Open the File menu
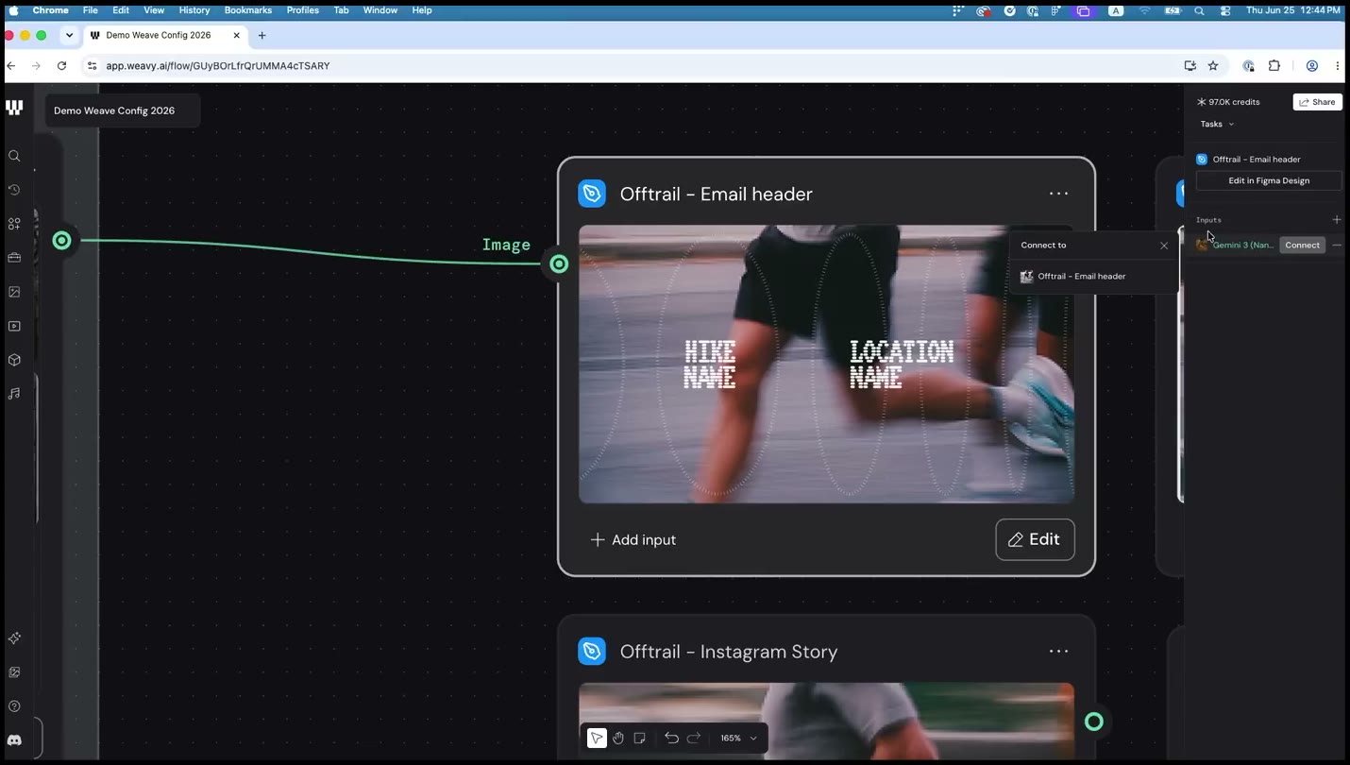The height and width of the screenshot is (765, 1350). (90, 10)
